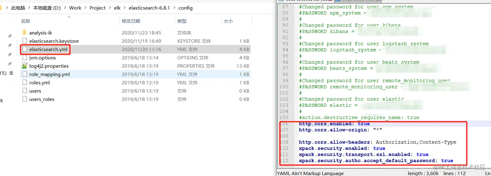Screen dimensions: 491x176
Task: Click the date 2020/11/19 16:49
Action: 141,41
